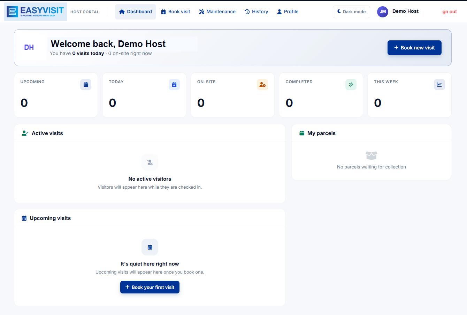The image size is (467, 315).
Task: Open the Maintenance section
Action: [217, 12]
